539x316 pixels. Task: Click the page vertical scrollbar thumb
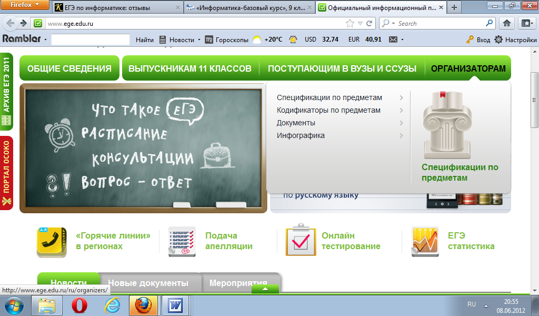click(x=535, y=100)
